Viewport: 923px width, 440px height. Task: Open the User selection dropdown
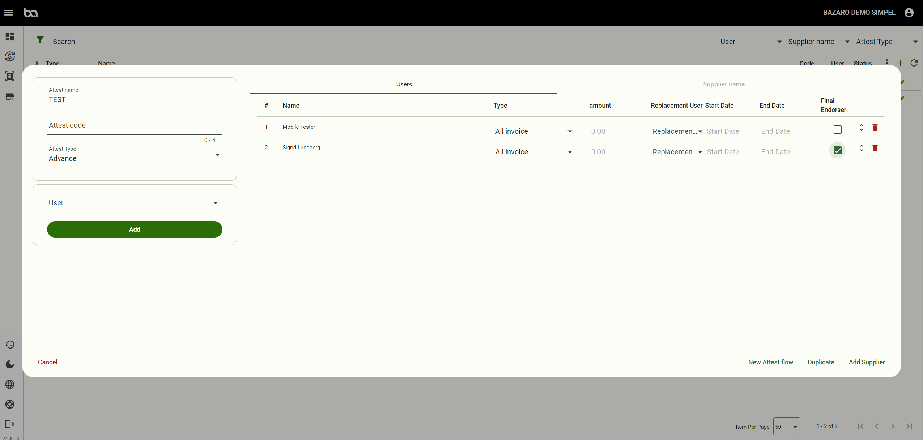(x=135, y=203)
